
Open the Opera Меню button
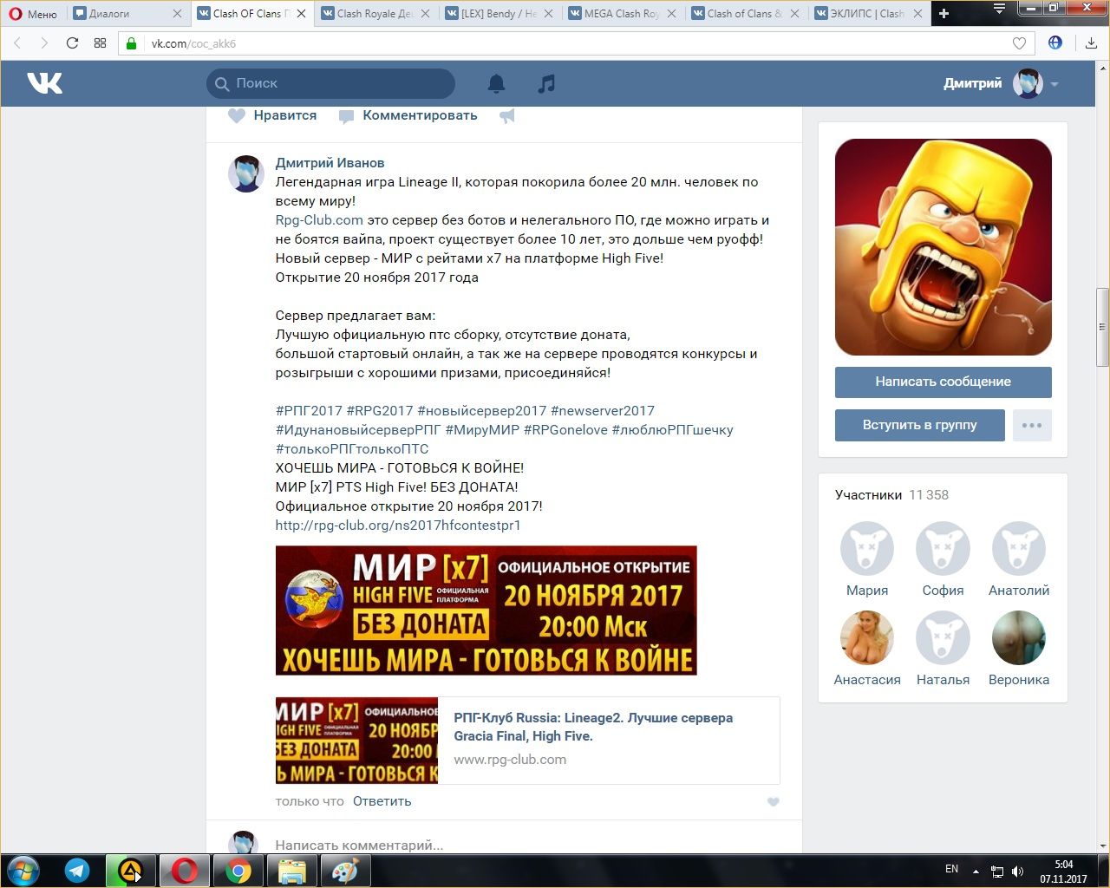pyautogui.click(x=33, y=13)
